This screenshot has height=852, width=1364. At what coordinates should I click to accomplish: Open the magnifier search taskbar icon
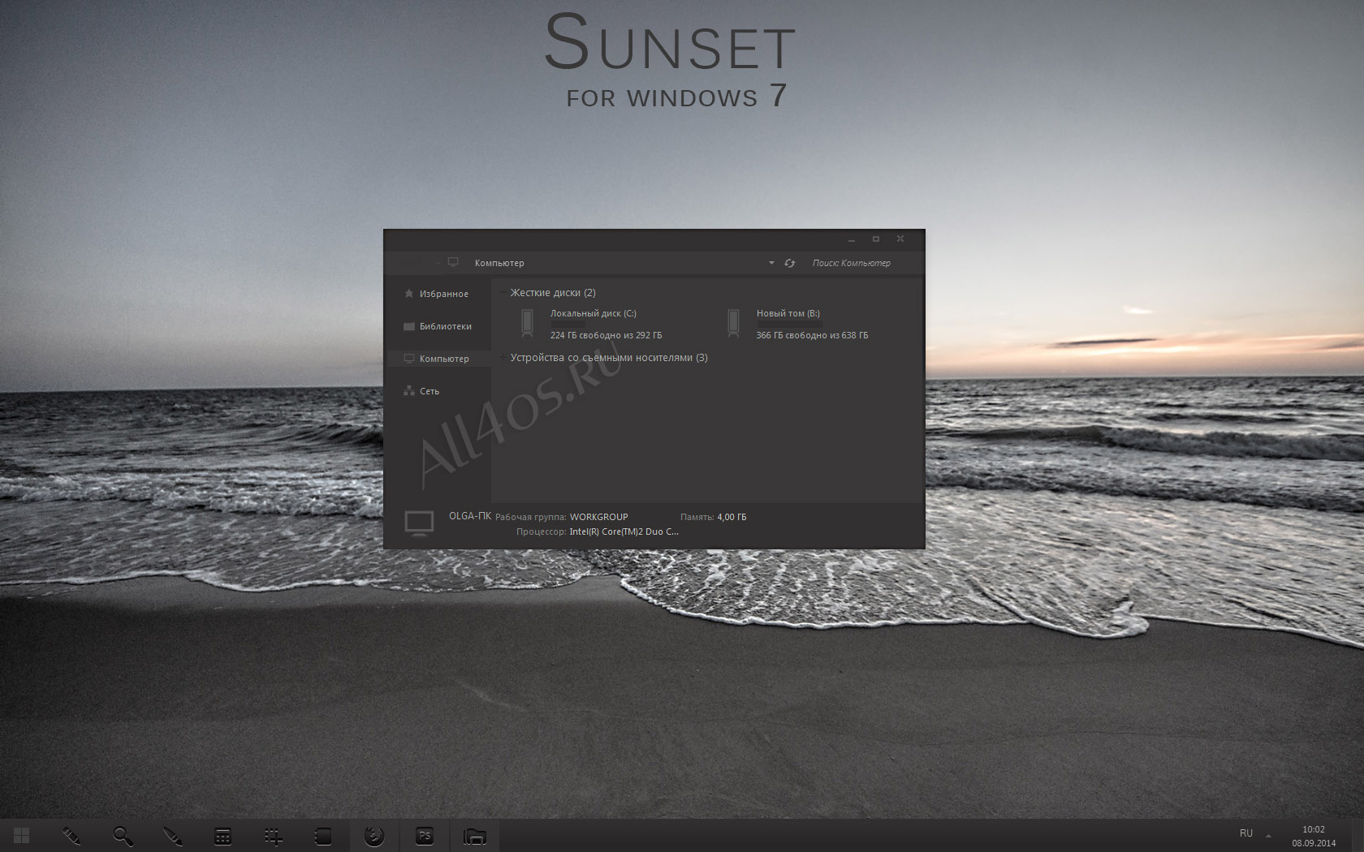123,836
